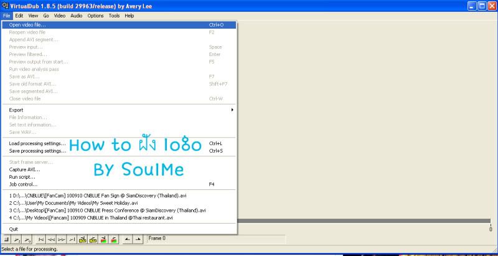Start input preview playback button
The image size is (498, 256).
coord(17,239)
